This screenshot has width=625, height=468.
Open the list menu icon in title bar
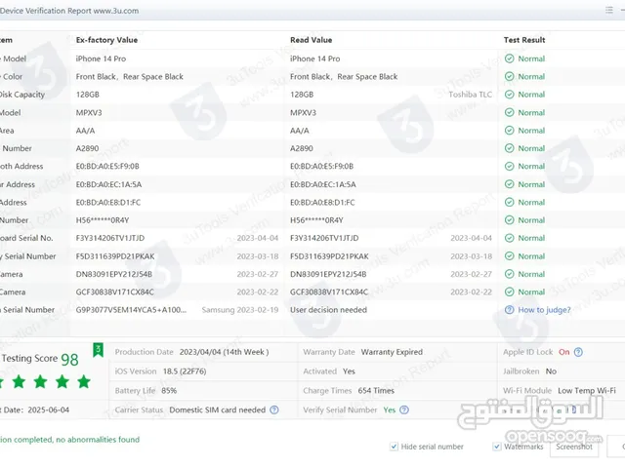click(x=609, y=10)
